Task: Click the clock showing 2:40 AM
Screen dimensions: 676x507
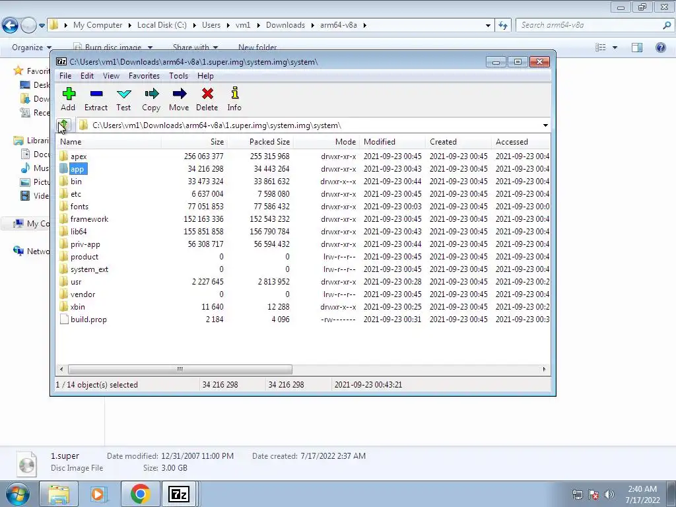Action: pos(642,489)
